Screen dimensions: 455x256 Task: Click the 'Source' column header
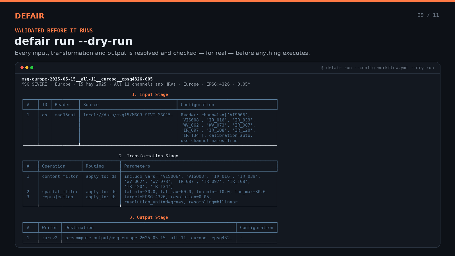[x=91, y=105]
